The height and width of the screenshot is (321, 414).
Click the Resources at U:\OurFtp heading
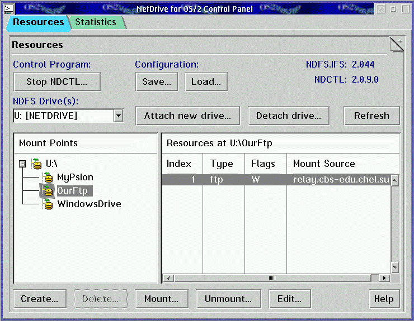click(x=219, y=143)
